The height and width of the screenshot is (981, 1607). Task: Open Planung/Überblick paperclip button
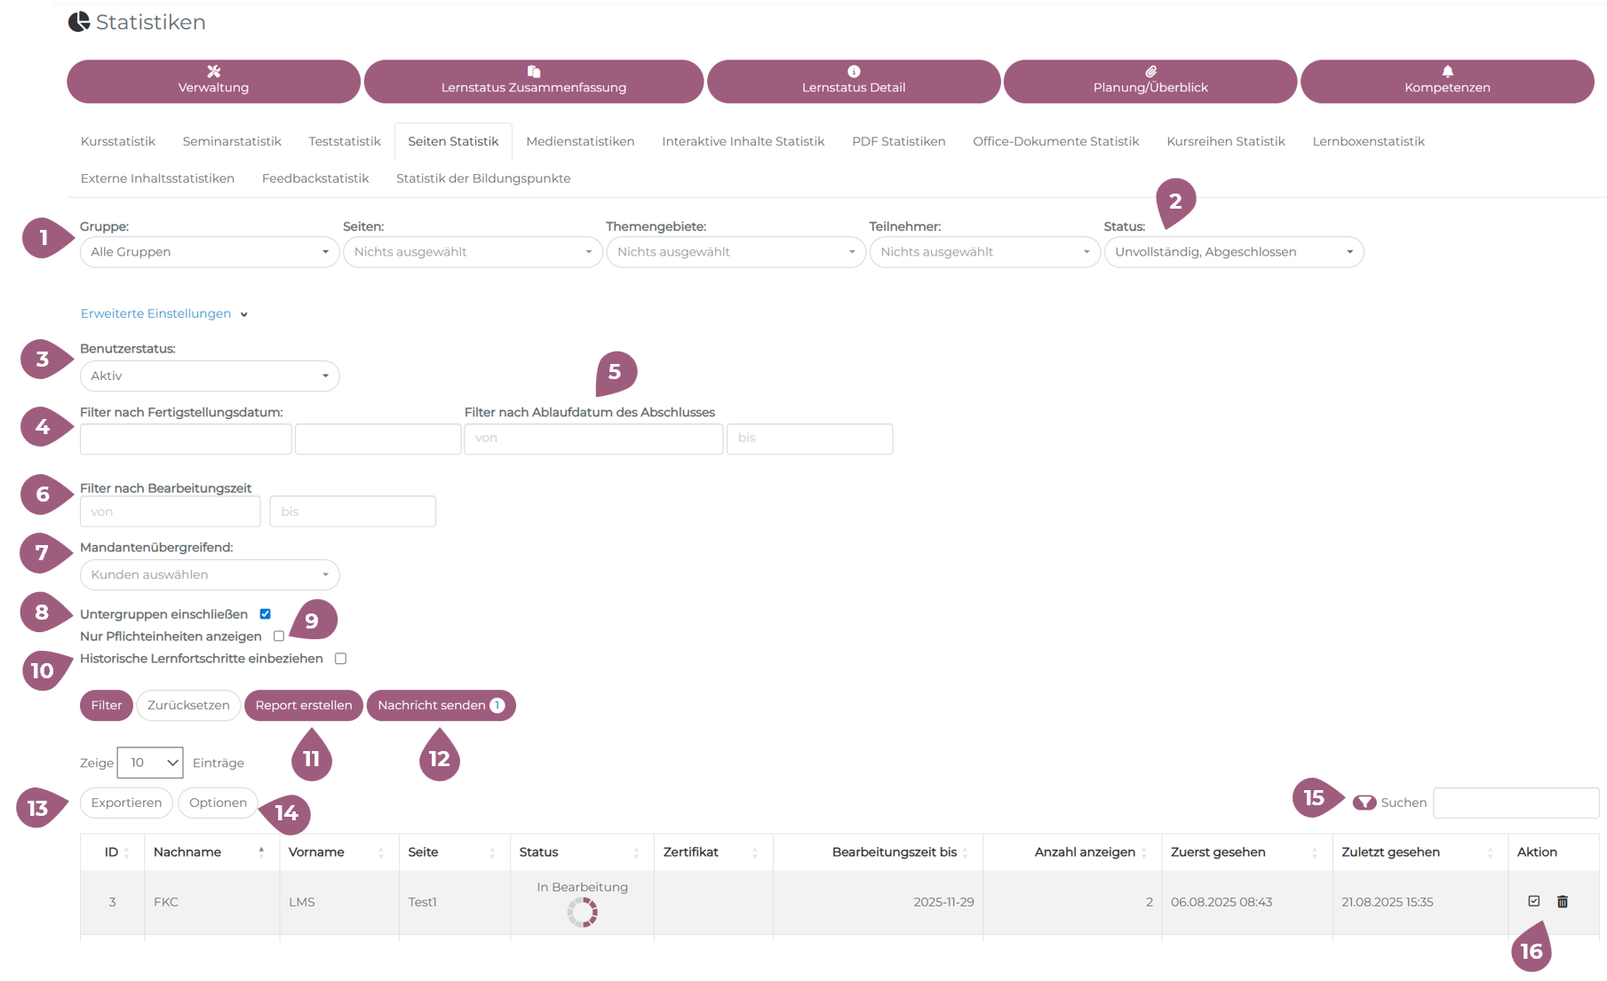(1150, 82)
